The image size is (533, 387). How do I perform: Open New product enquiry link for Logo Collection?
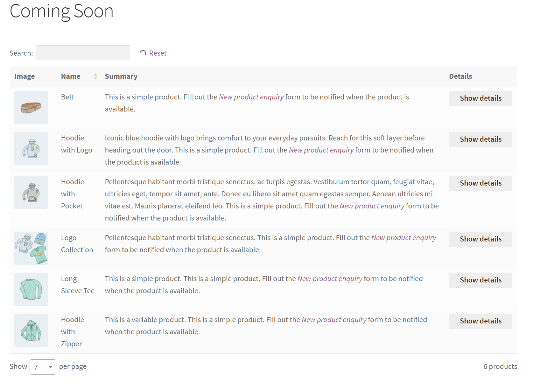click(x=403, y=237)
